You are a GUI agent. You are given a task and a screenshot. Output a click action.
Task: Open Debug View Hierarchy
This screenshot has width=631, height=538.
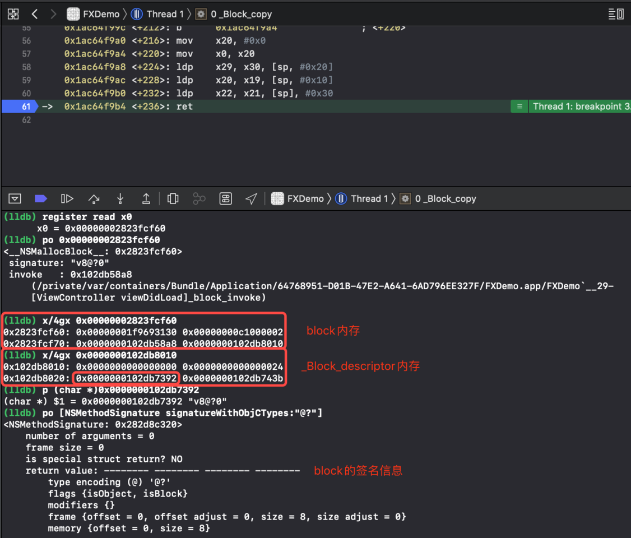click(173, 198)
